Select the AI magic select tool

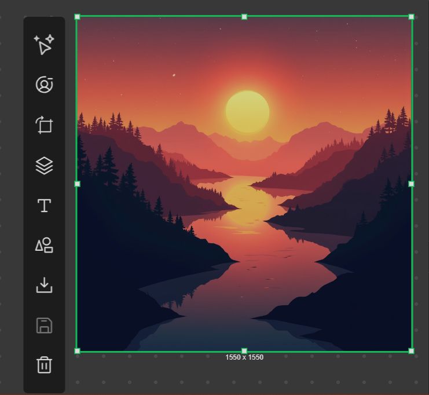(44, 45)
